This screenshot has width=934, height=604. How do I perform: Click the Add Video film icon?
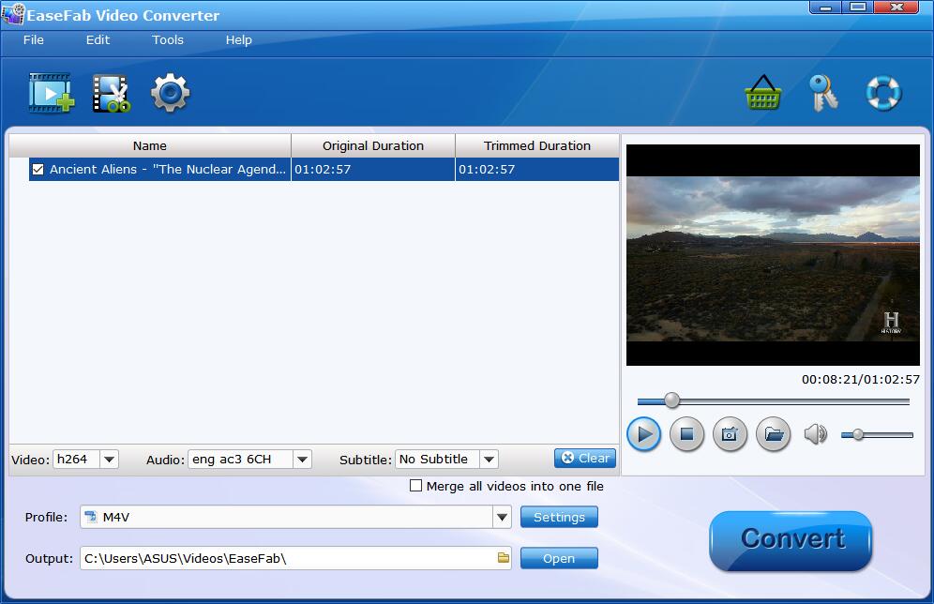(x=52, y=92)
